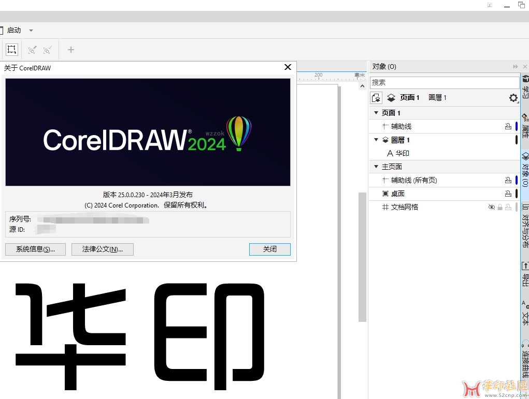Close the 对象 docker panel
This screenshot has height=399, width=529.
525,67
